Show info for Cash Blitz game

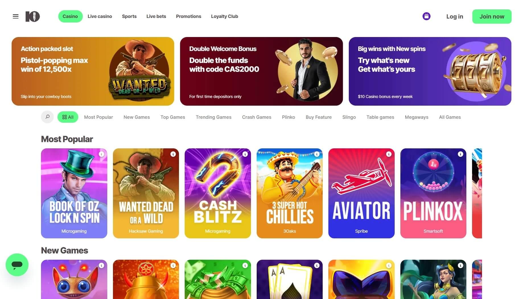point(245,154)
